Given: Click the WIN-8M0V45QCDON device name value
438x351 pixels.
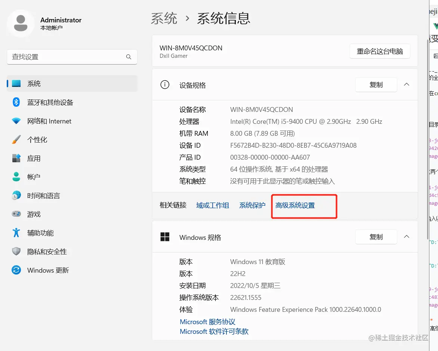Looking at the screenshot, I should coord(262,110).
